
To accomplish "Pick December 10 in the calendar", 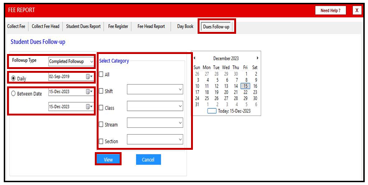I will [197, 86].
